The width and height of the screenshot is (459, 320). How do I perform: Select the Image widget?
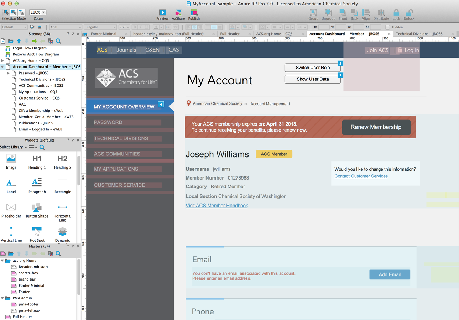point(11,161)
